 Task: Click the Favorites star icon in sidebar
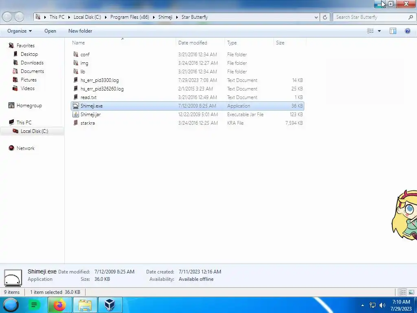click(11, 46)
